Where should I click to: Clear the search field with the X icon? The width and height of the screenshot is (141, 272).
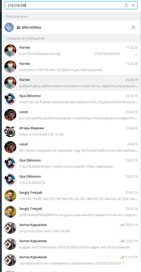134,5
